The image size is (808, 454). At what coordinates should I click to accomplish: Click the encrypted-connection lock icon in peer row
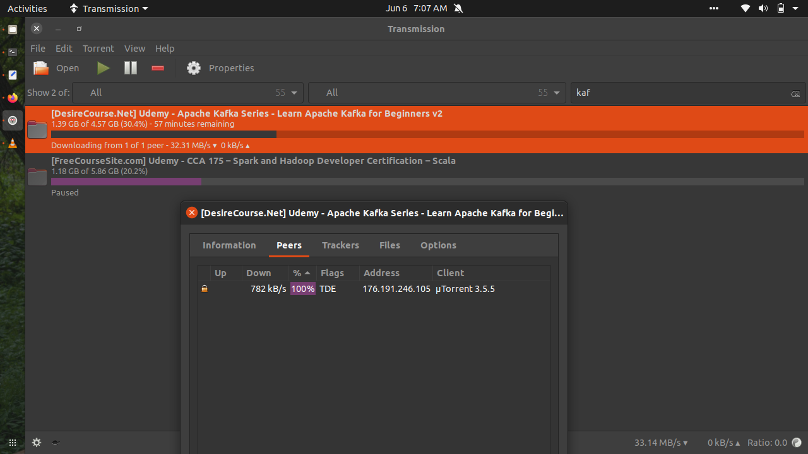(x=204, y=289)
